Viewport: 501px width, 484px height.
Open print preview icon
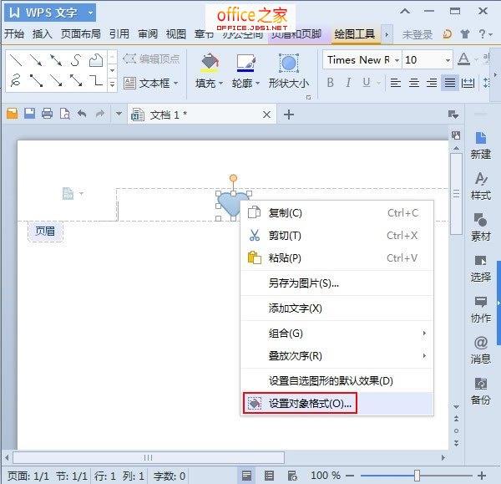tap(65, 114)
